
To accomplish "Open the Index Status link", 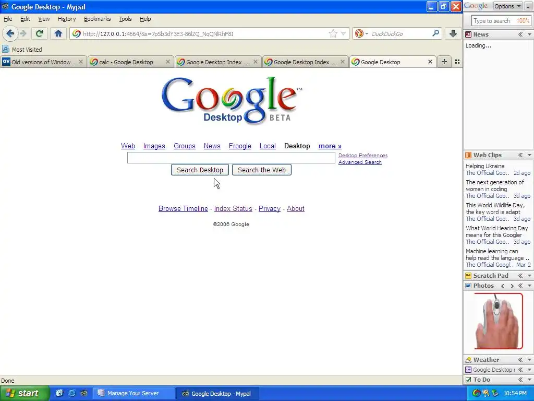I will coord(233,209).
